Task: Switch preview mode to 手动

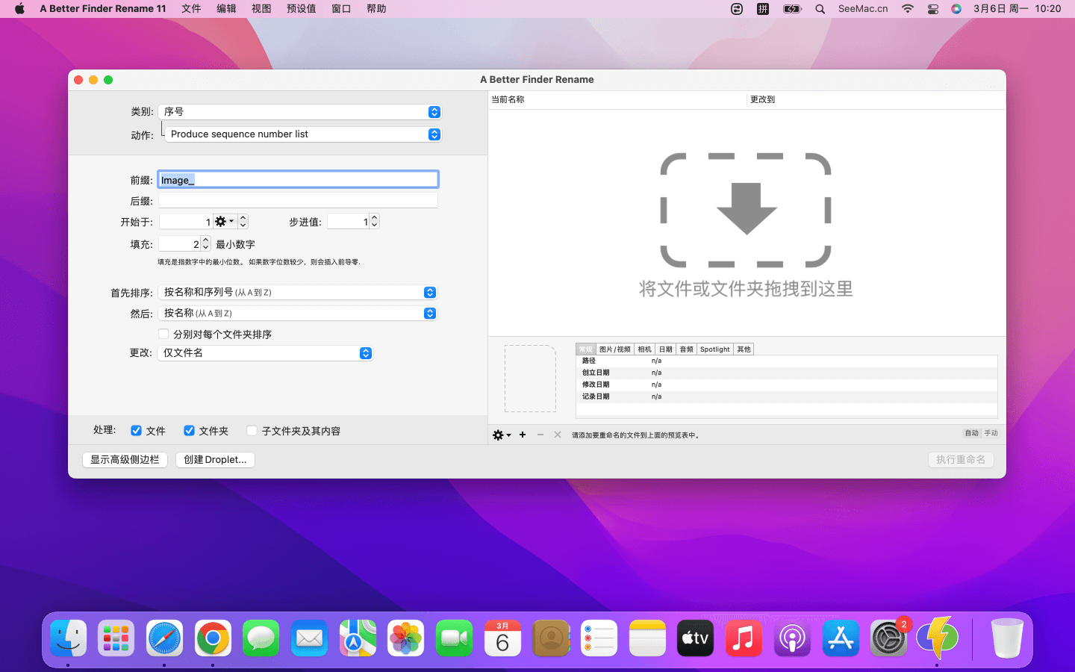Action: (991, 433)
